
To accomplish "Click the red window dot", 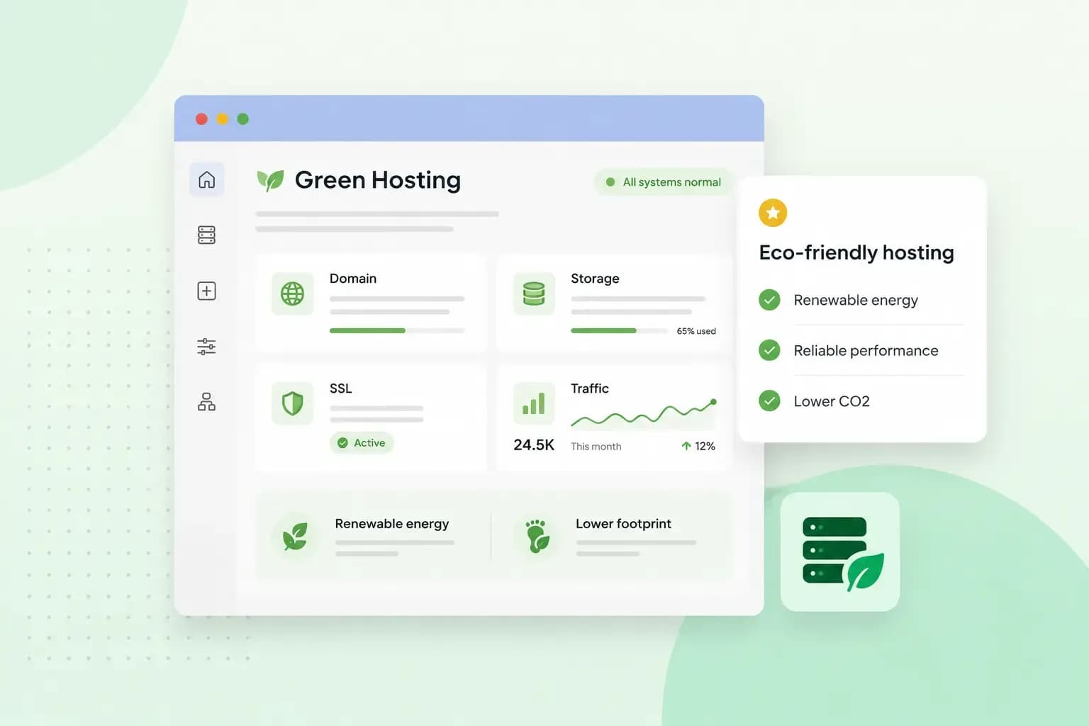I will pyautogui.click(x=201, y=119).
